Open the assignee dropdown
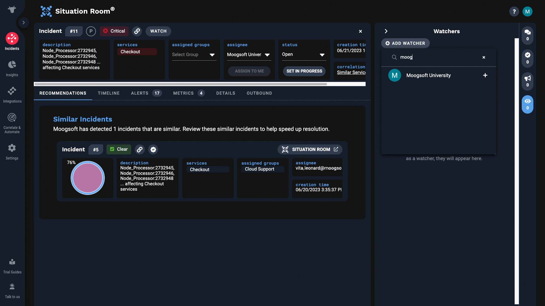The image size is (545, 306). pos(249,55)
